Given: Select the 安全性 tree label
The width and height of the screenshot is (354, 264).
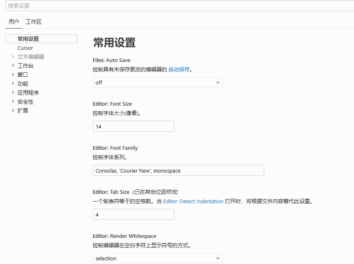Looking at the screenshot, I should pos(25,102).
